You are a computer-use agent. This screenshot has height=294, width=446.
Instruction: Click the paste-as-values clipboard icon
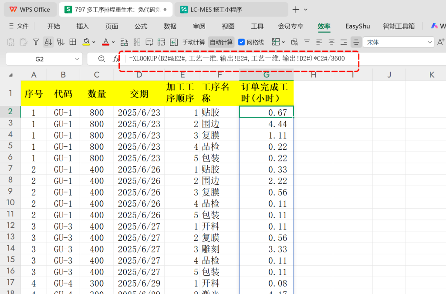tap(11, 42)
